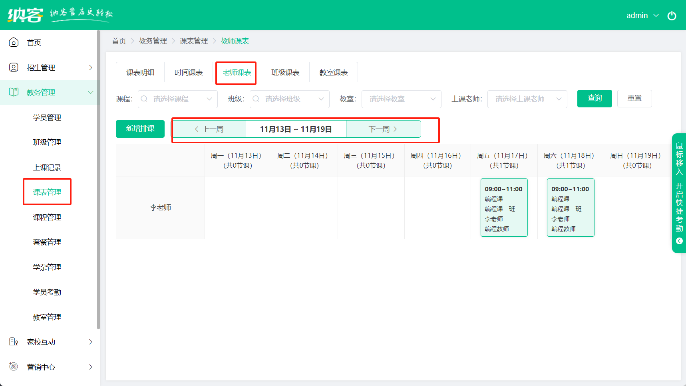Open the 课程 course selection dropdown
Viewport: 686px width, 386px height.
[177, 99]
